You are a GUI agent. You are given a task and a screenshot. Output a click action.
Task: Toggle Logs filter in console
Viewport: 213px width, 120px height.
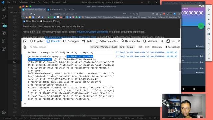pyautogui.click(x=114, y=47)
